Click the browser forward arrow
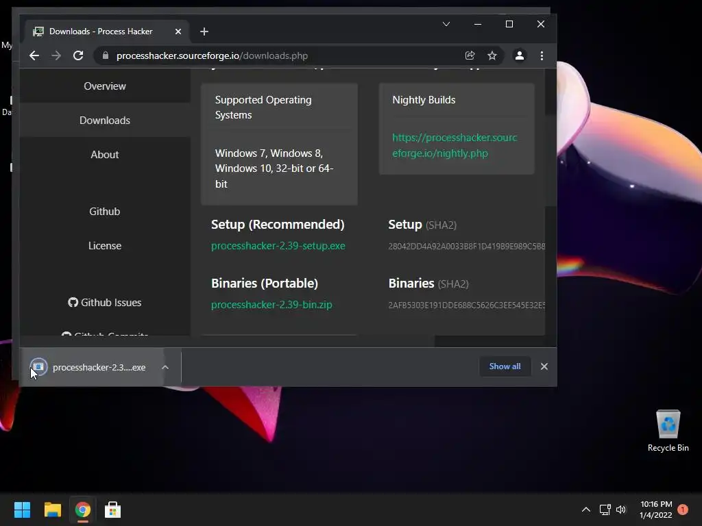 pos(56,55)
